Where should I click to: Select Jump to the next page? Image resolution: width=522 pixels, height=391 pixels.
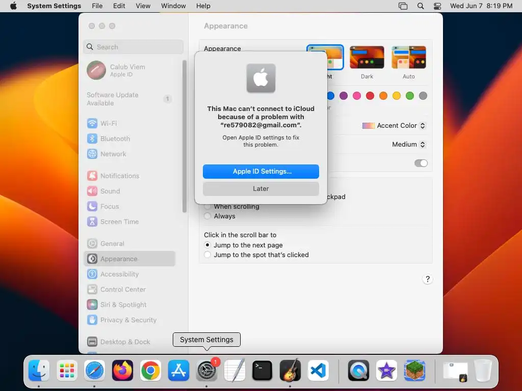[x=207, y=245]
